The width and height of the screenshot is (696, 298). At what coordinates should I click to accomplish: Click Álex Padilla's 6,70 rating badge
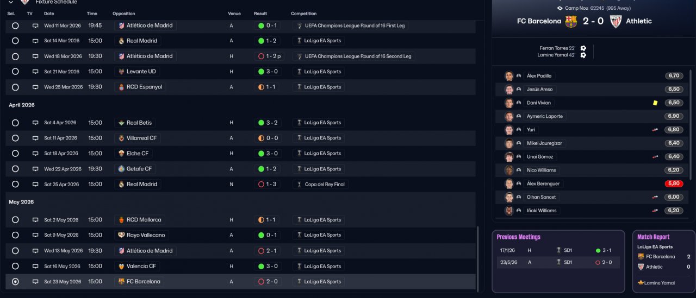click(x=674, y=76)
